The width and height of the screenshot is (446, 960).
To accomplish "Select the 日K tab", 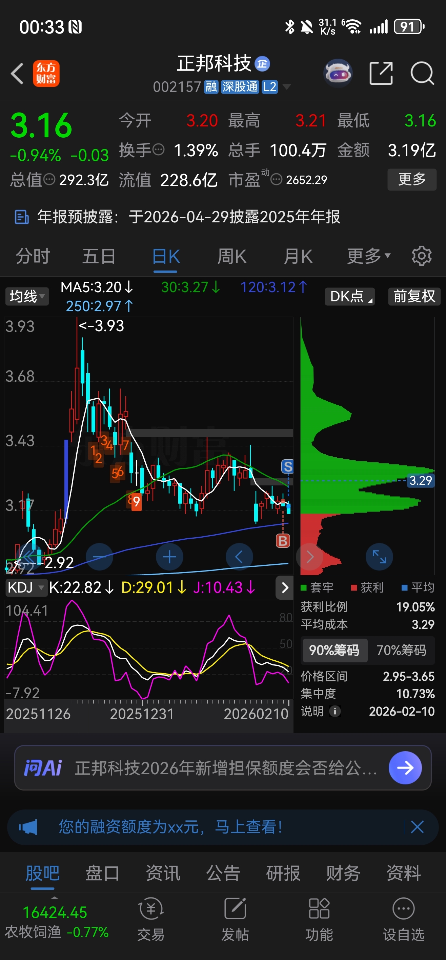I will (166, 256).
